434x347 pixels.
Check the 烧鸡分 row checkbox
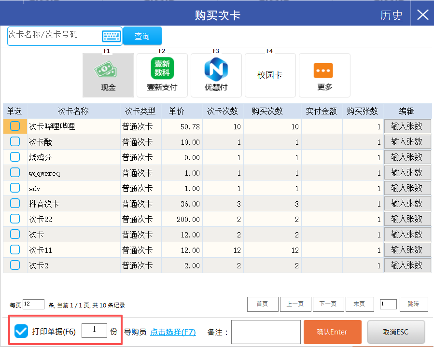click(15, 157)
